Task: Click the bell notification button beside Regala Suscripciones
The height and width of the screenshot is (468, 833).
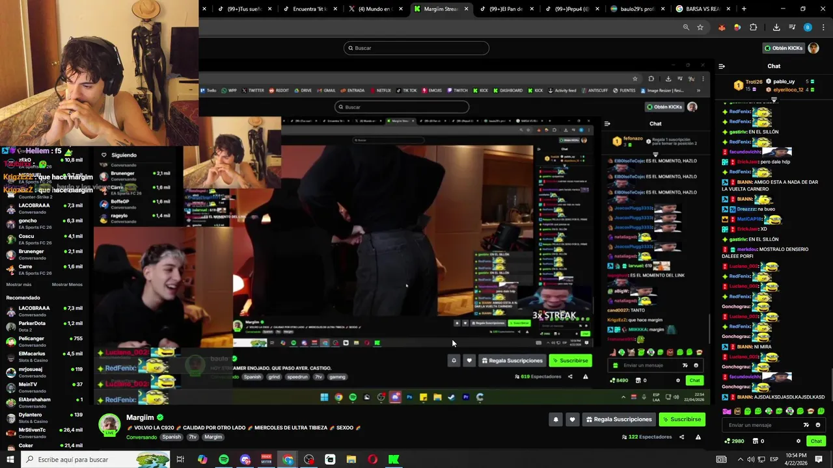Action: (x=556, y=419)
